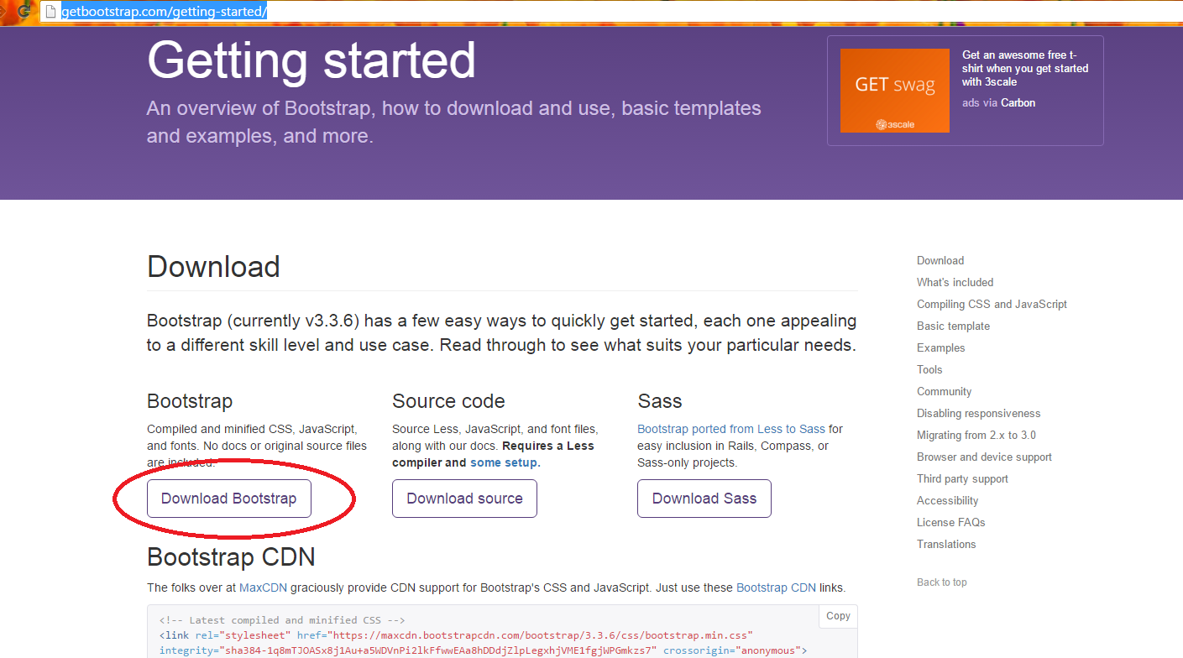The height and width of the screenshot is (658, 1183).
Task: Open the "Accessibility" sidebar link
Action: [x=947, y=500]
